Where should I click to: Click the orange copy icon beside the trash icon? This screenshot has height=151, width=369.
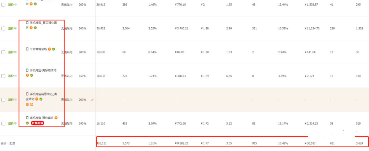click(x=31, y=104)
